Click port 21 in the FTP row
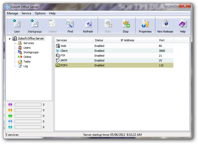 pyautogui.click(x=160, y=56)
